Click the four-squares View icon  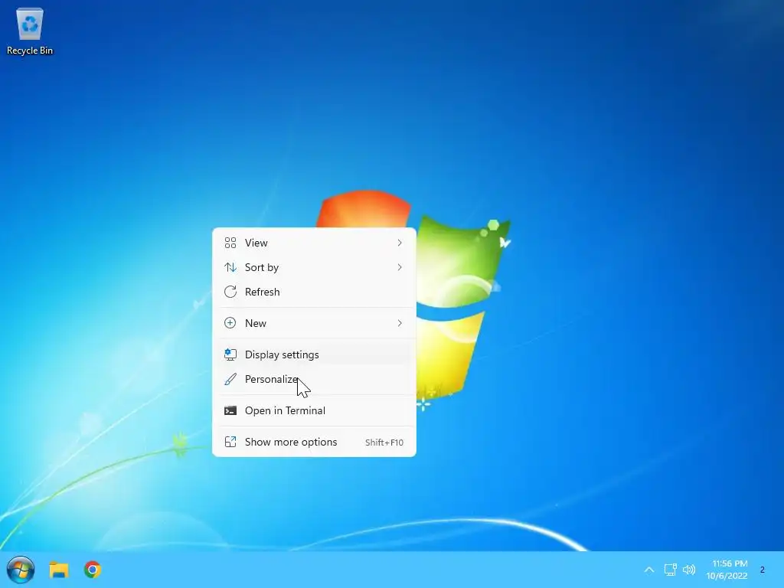[230, 243]
